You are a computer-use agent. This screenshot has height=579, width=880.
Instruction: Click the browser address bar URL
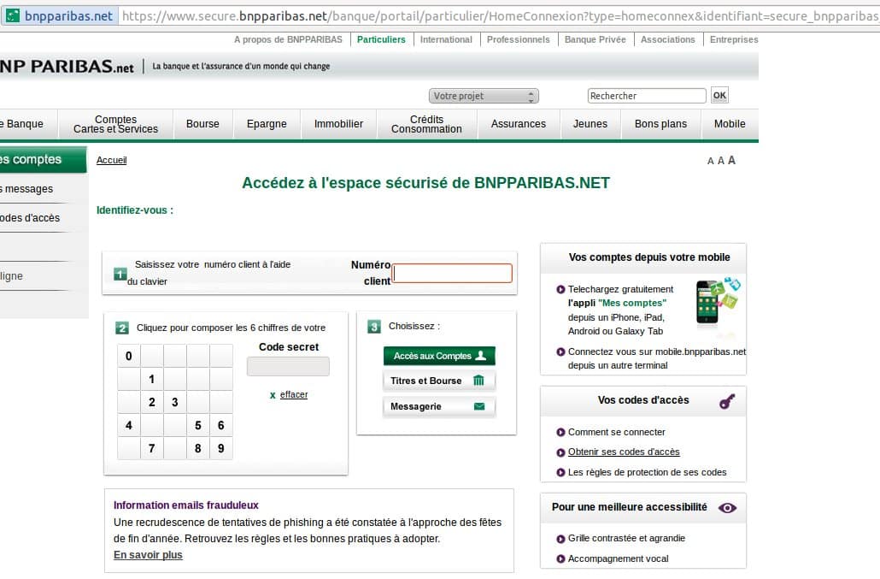(500, 15)
